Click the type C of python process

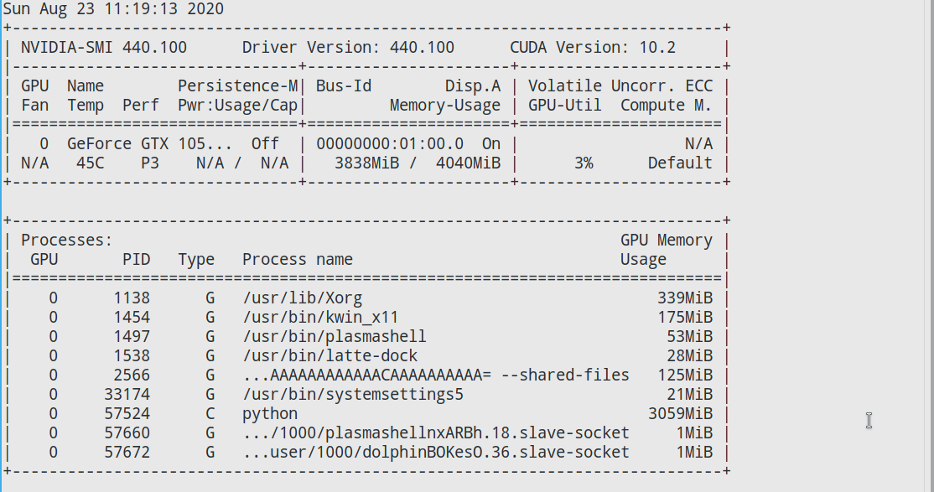coord(210,414)
